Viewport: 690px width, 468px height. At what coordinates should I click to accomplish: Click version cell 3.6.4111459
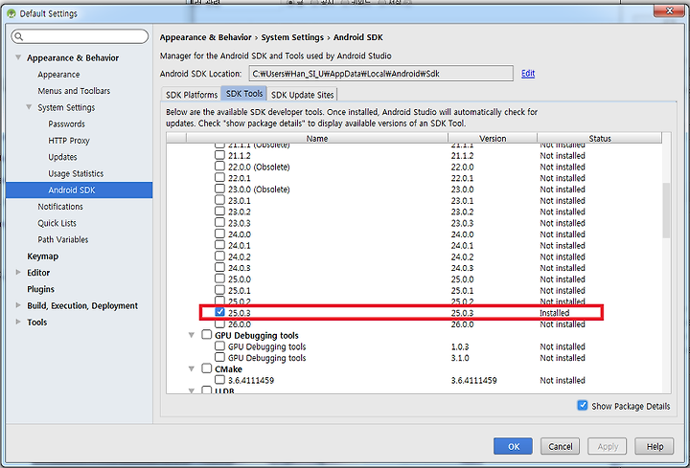(473, 380)
